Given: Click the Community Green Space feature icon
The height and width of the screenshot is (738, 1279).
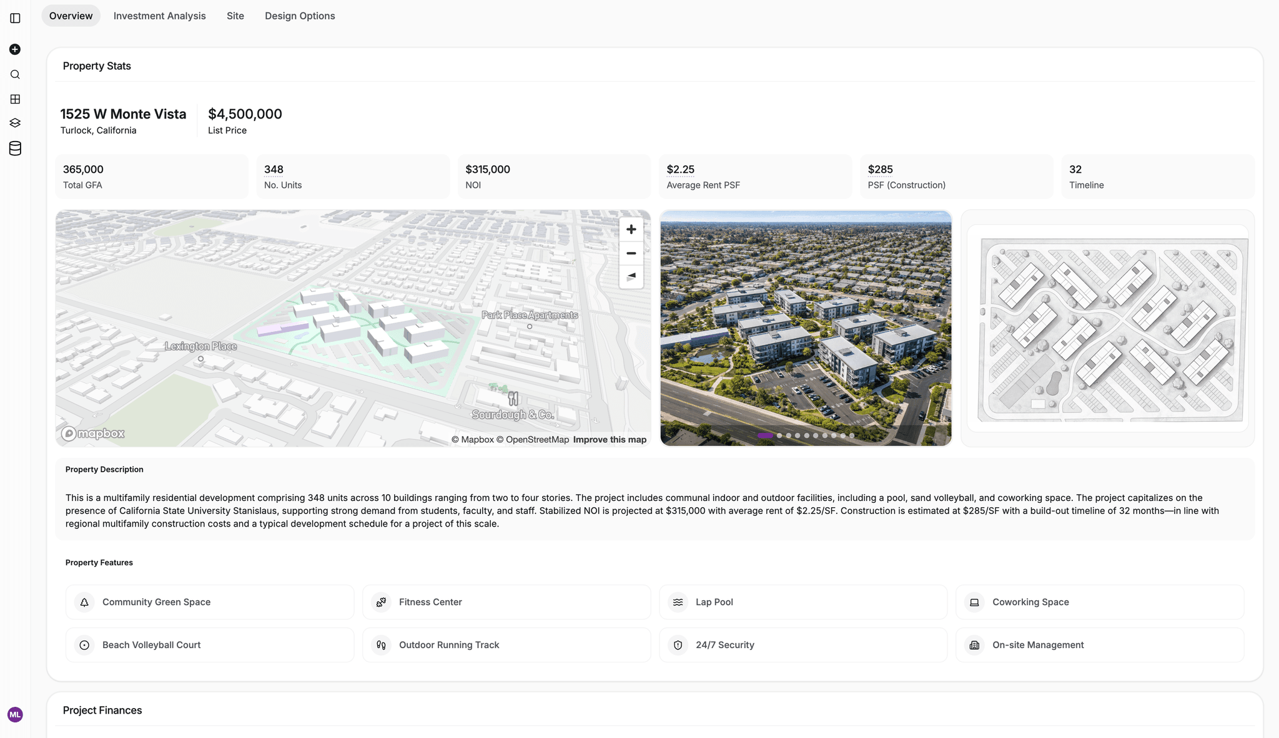Looking at the screenshot, I should (x=84, y=602).
